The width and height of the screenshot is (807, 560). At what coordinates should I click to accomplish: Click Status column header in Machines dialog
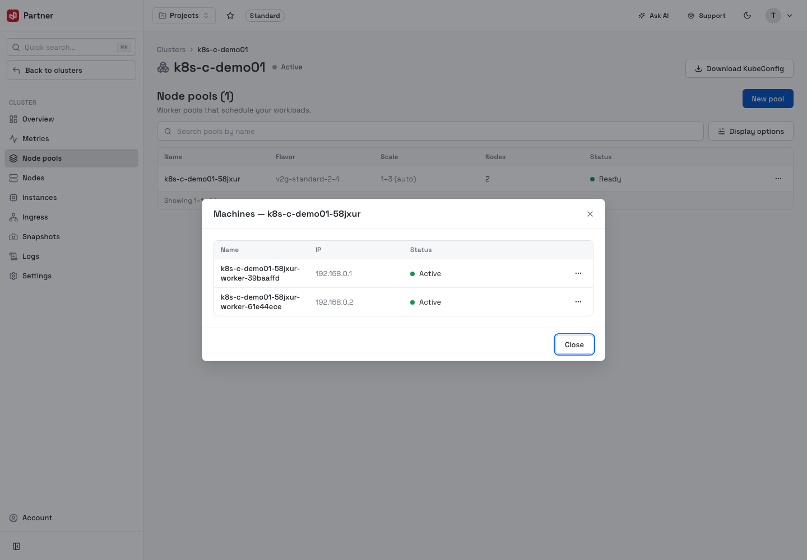pos(421,250)
